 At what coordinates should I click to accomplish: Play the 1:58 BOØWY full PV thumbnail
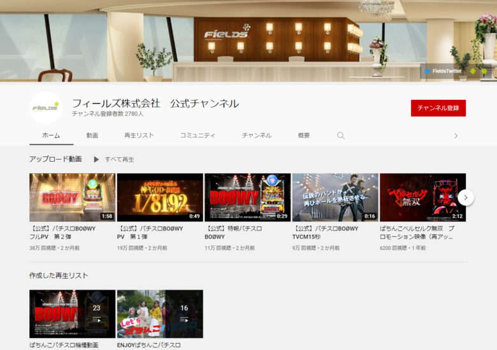point(72,197)
